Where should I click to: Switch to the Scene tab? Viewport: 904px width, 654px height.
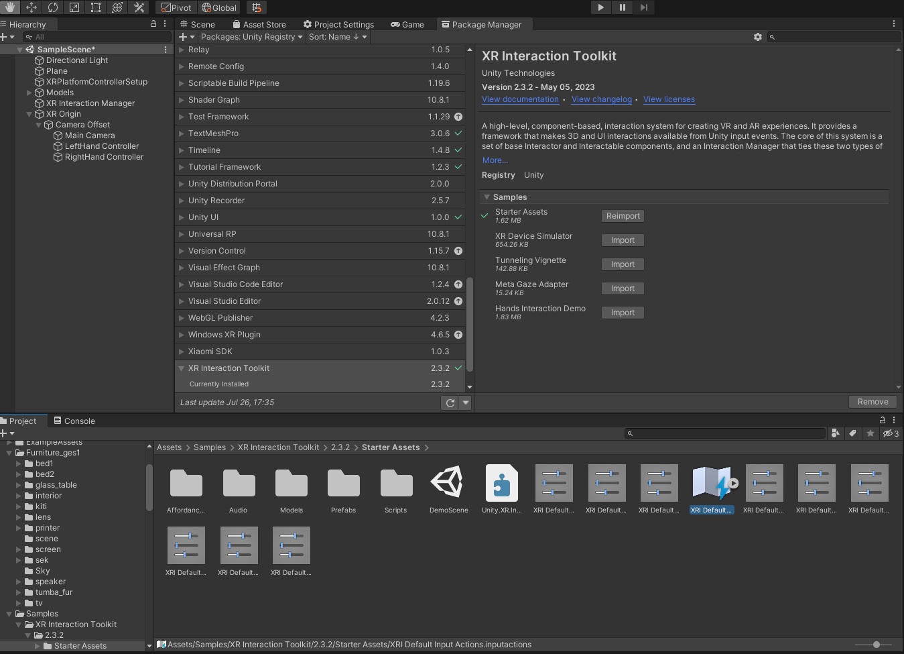pyautogui.click(x=197, y=24)
